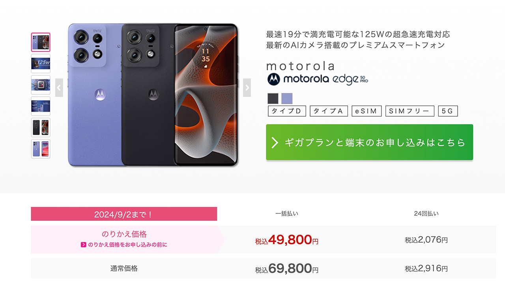This screenshot has width=505, height=284.
Task: Click the タイプD tag
Action: pos(287,111)
